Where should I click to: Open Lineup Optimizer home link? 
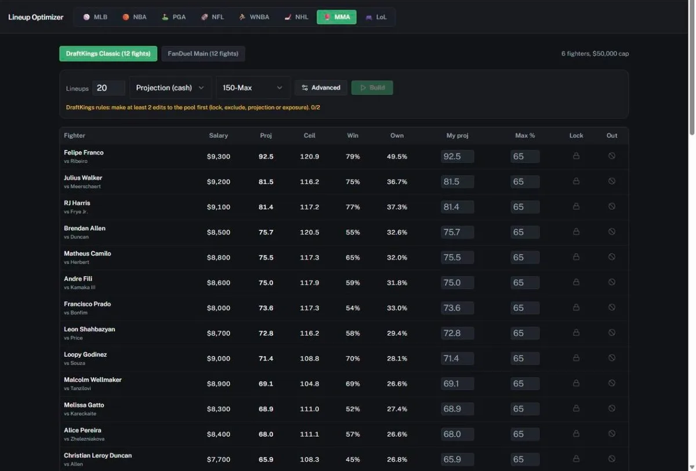(36, 17)
